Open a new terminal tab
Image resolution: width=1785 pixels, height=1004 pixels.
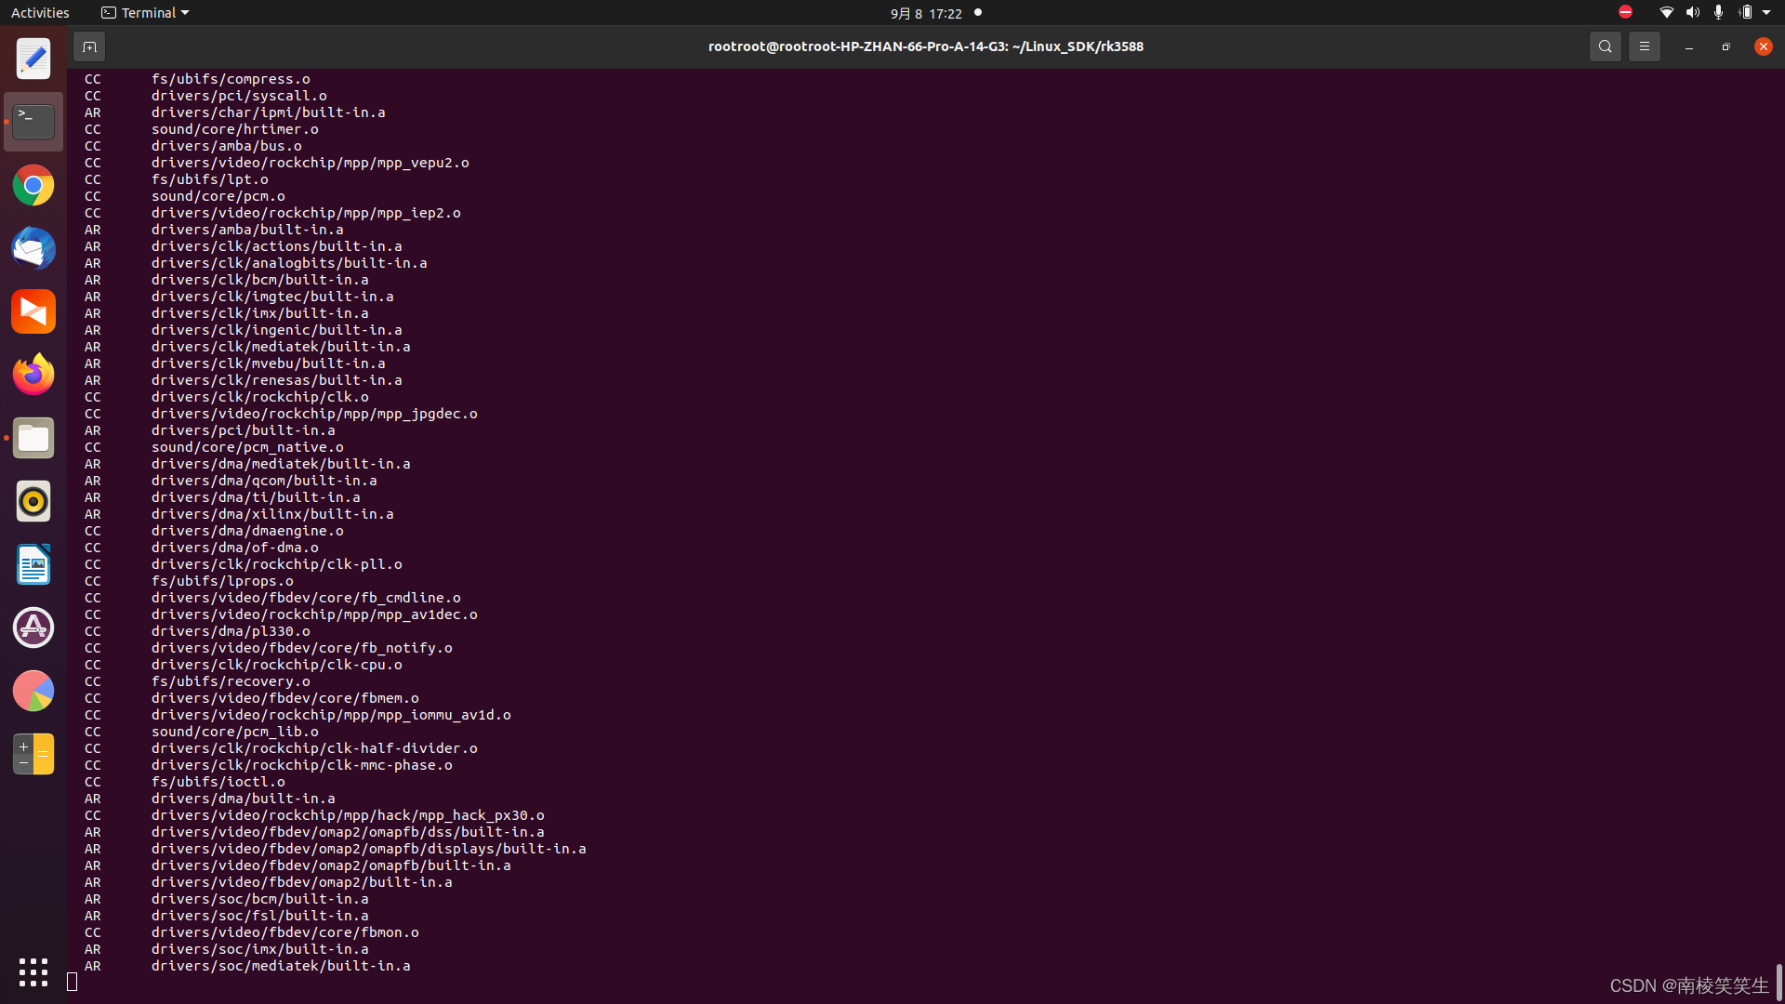[x=89, y=46]
